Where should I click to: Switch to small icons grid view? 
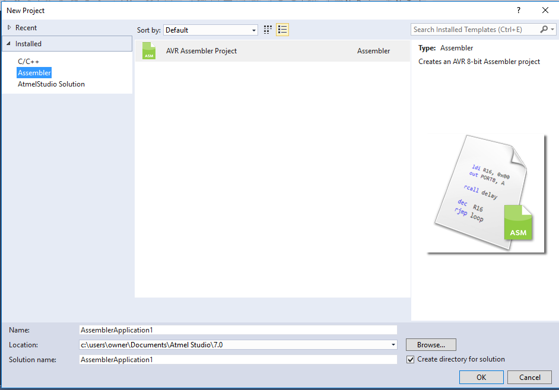point(268,30)
